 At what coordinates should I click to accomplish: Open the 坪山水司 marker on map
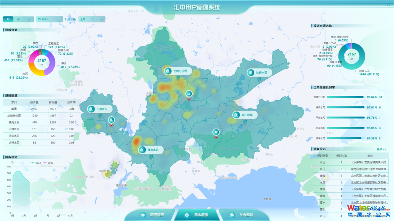pyautogui.click(x=236, y=115)
